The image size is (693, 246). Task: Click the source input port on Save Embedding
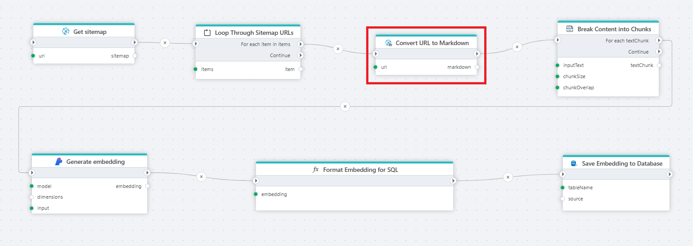pos(563,199)
